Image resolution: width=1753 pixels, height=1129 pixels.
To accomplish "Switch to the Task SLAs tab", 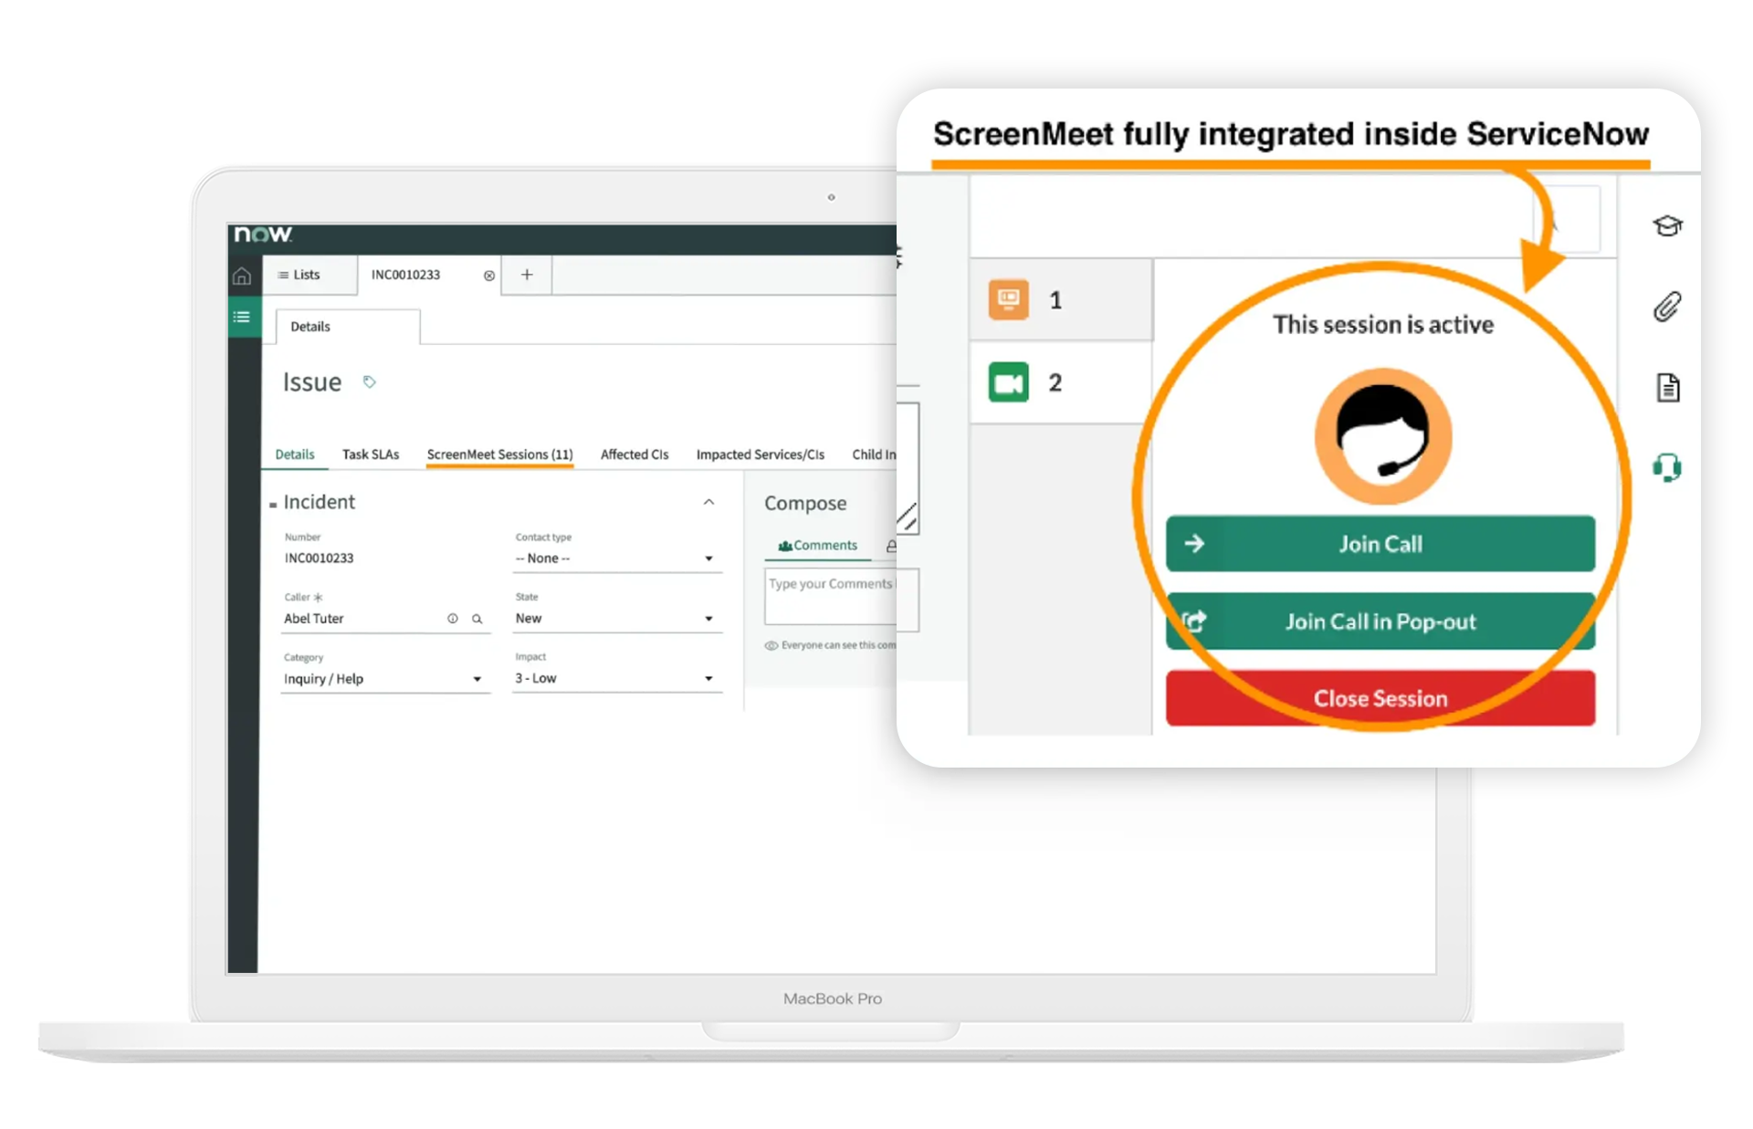I will click(371, 455).
